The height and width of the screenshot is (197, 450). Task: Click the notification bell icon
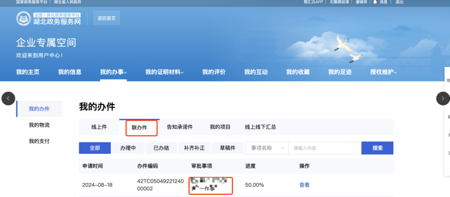point(375,2)
